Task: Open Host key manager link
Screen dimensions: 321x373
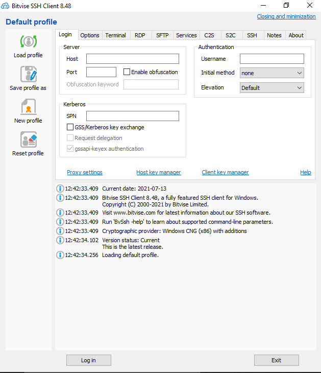Action: (159, 172)
